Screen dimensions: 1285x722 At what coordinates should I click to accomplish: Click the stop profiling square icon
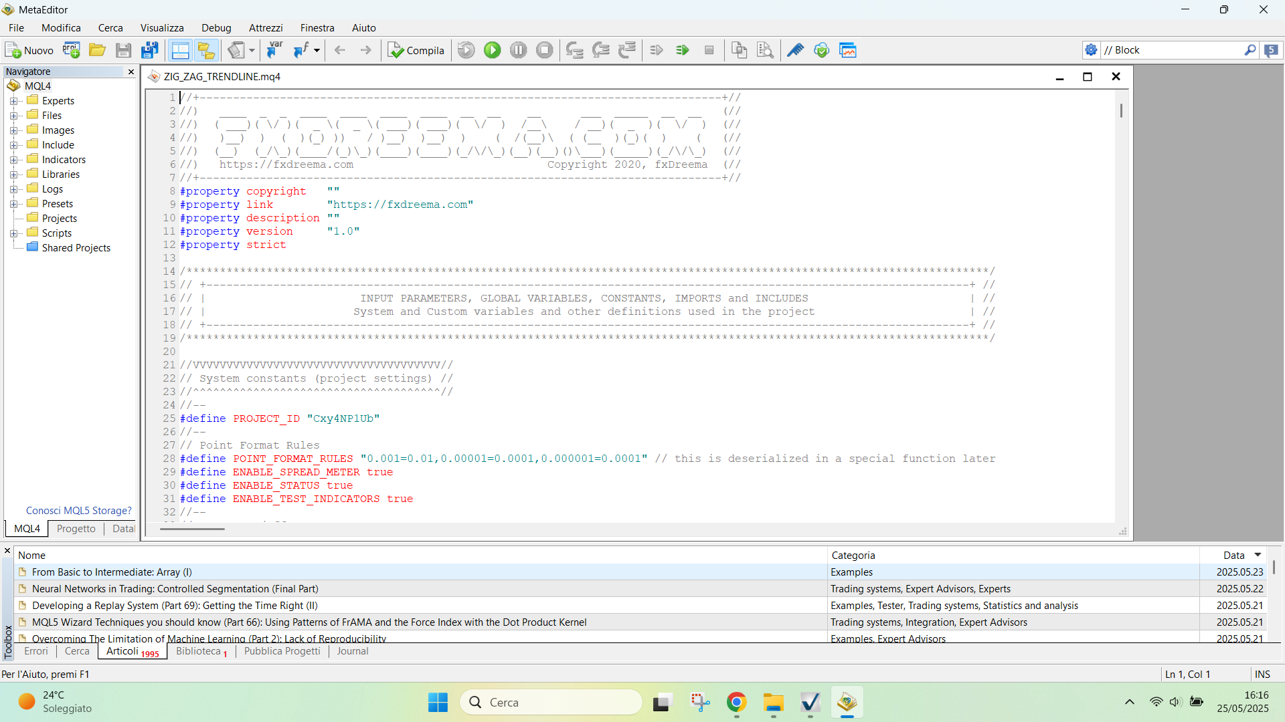[709, 50]
